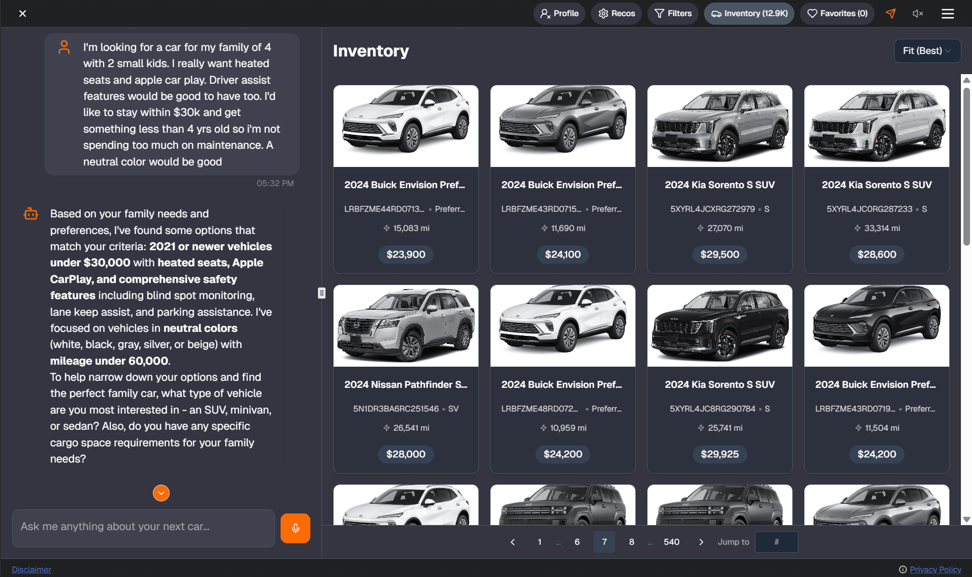Viewport: 972px width, 577px height.
Task: Click the $29,500 price badge
Action: [720, 255]
